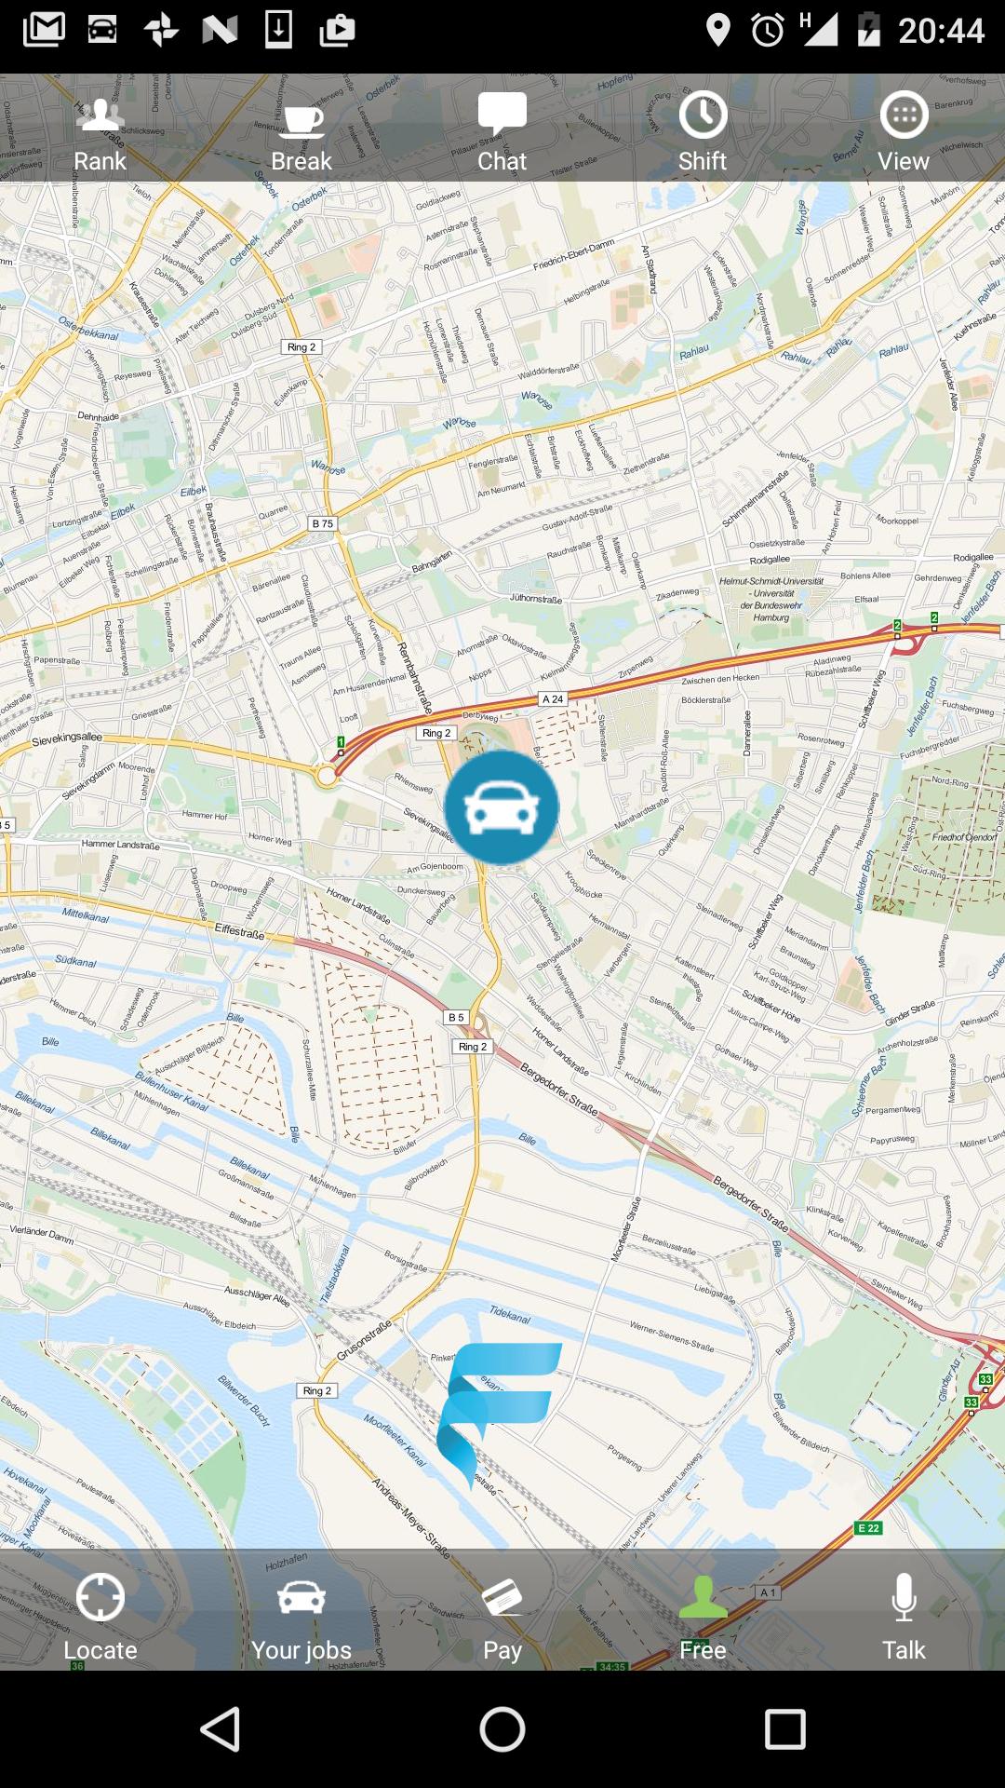Viewport: 1005px width, 1788px height.
Task: Tap Android back navigation button
Action: click(221, 1729)
